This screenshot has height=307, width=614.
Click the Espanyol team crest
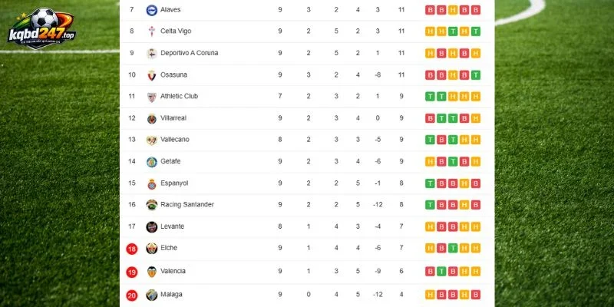pyautogui.click(x=151, y=183)
